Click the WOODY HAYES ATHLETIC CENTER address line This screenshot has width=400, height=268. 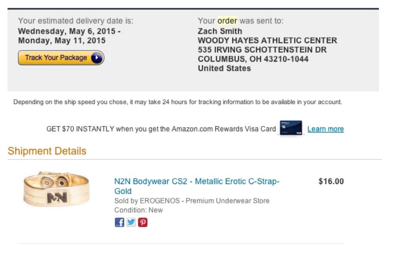click(267, 40)
